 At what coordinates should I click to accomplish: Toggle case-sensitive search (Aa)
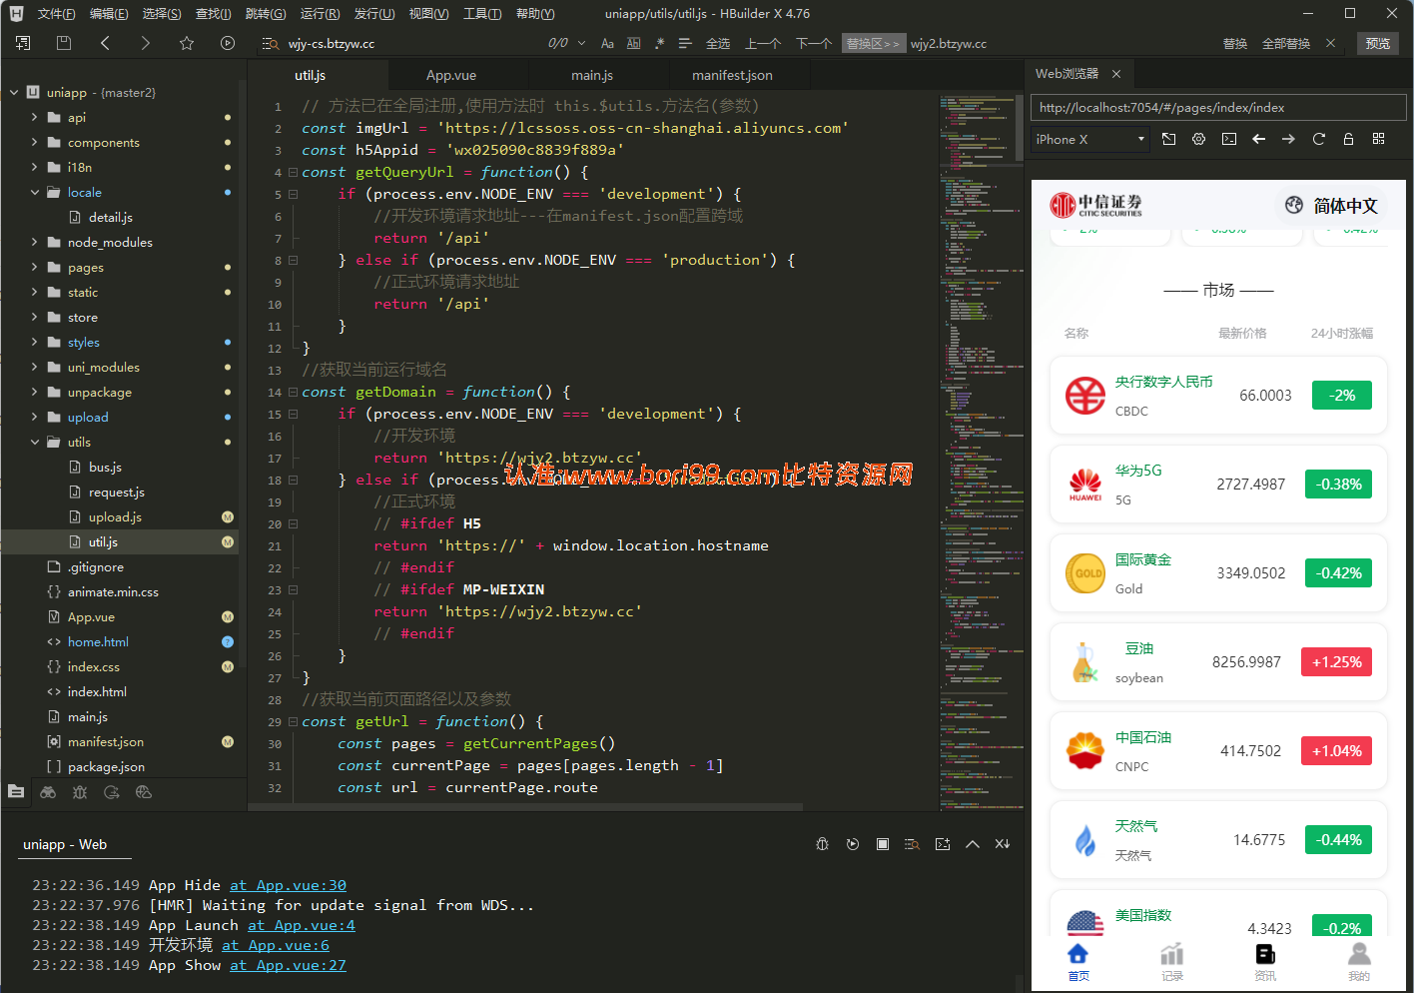point(607,43)
